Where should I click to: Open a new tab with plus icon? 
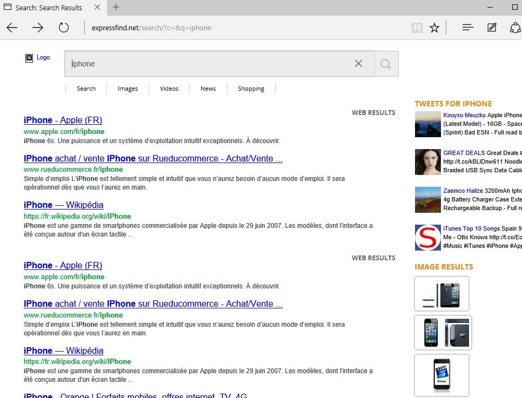[116, 7]
